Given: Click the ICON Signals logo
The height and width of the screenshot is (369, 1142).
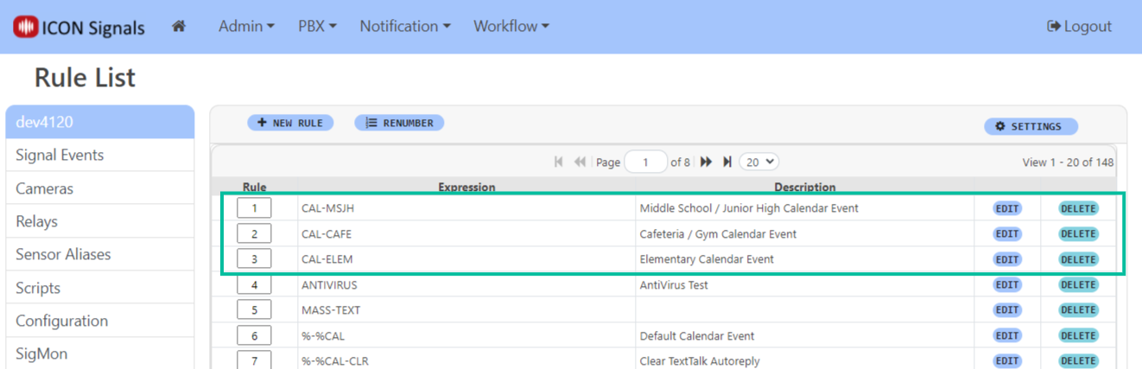Looking at the screenshot, I should pyautogui.click(x=79, y=27).
